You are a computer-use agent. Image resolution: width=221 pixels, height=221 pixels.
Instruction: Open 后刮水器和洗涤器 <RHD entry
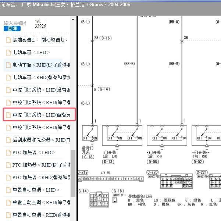pos(41,140)
